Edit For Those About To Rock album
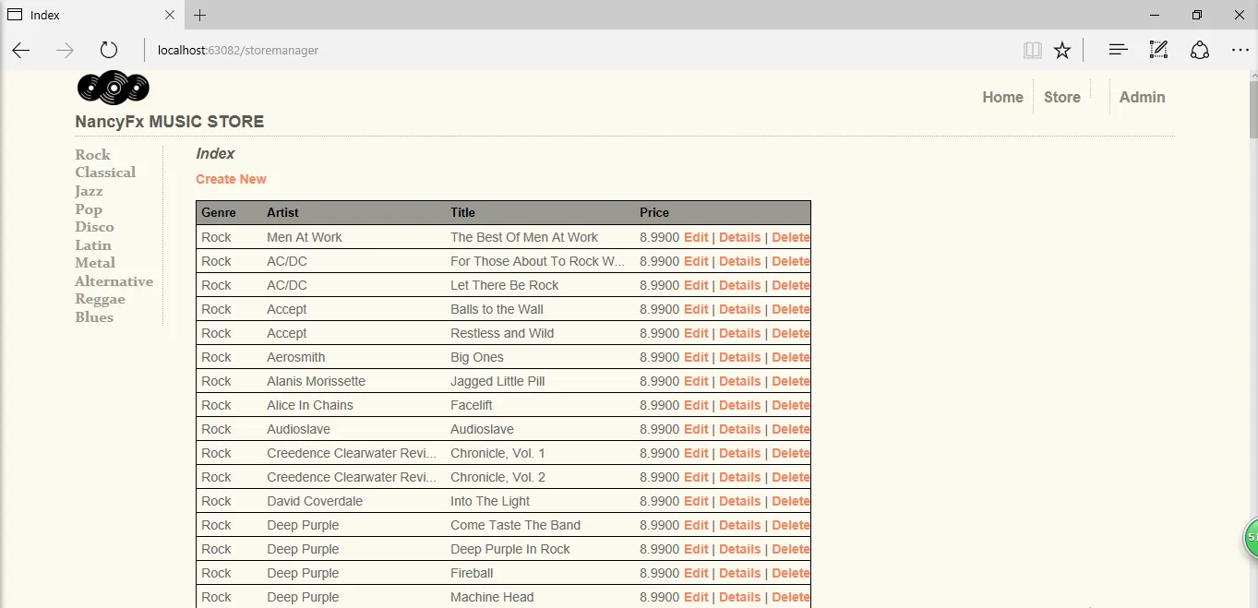Image resolution: width=1258 pixels, height=608 pixels. tap(696, 261)
